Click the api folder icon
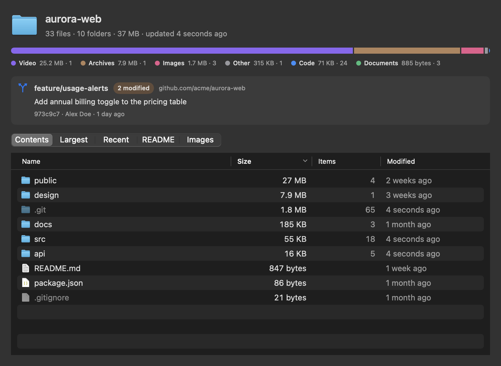Viewport: 501px width, 366px height. click(26, 253)
